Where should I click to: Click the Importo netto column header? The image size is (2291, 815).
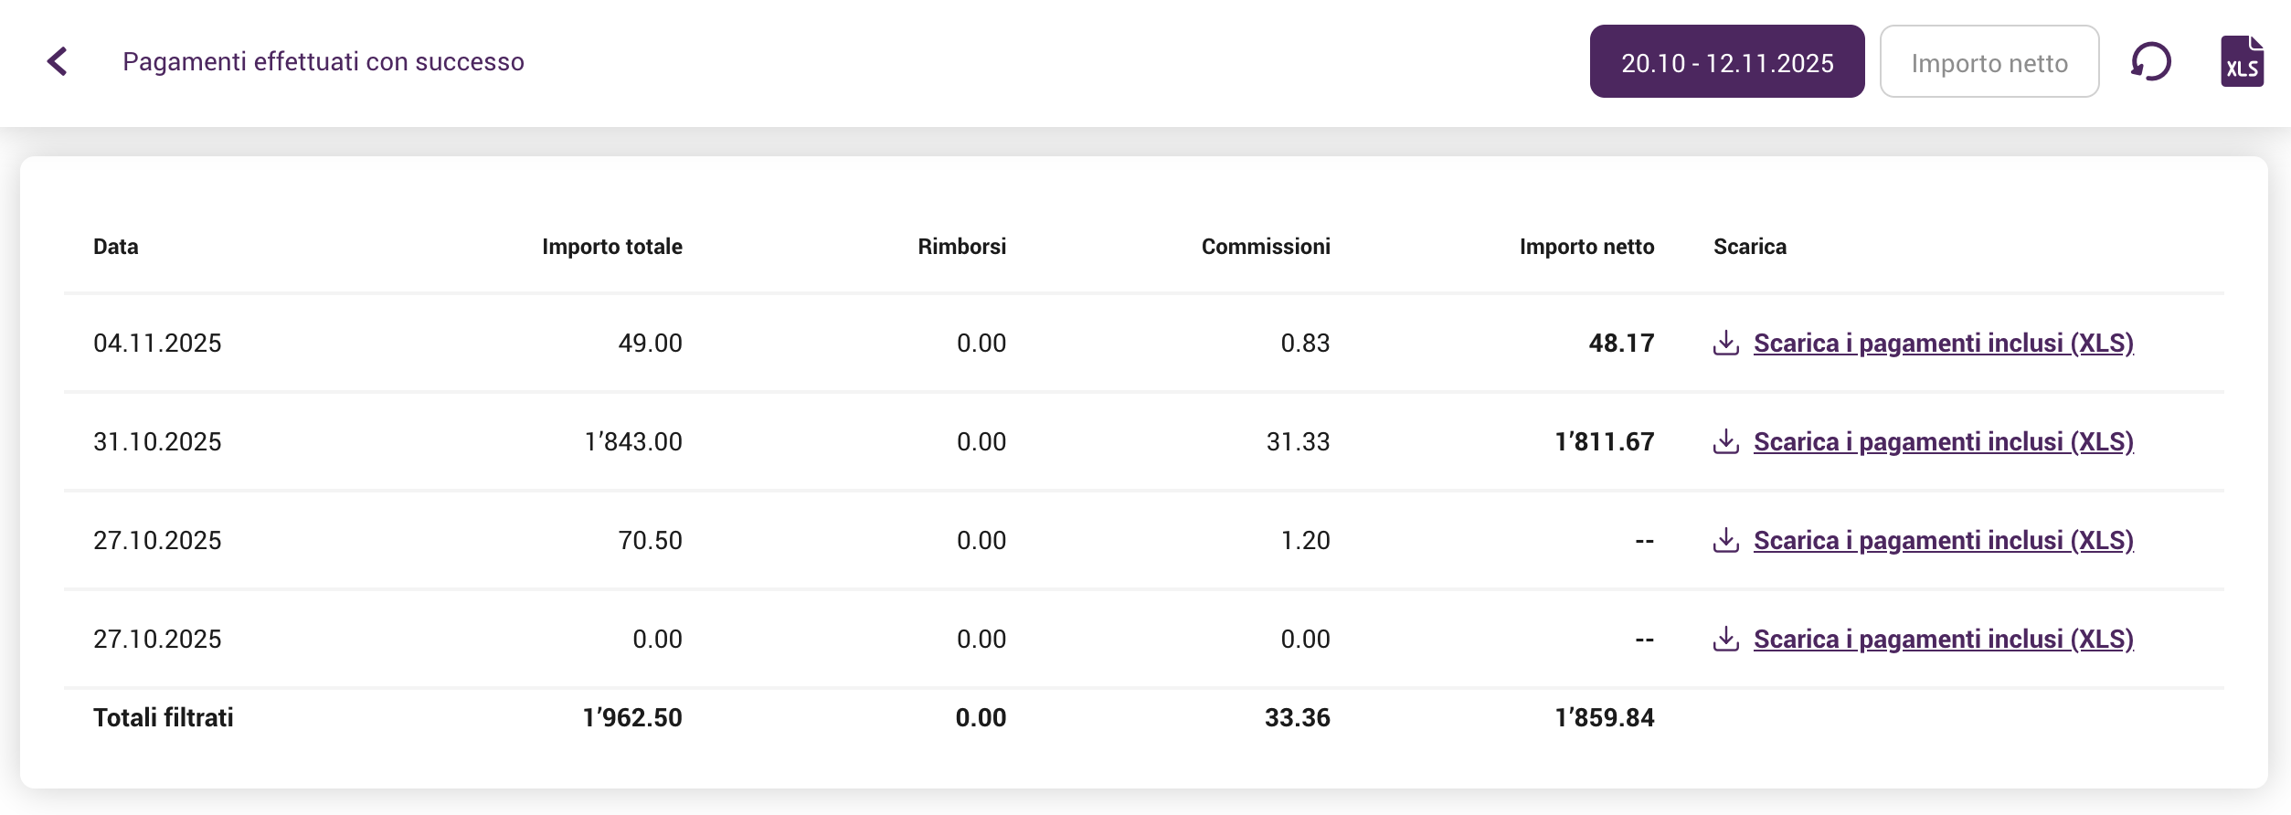click(x=1586, y=246)
